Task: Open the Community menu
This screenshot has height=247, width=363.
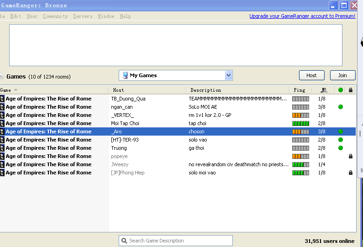Action: pos(55,16)
